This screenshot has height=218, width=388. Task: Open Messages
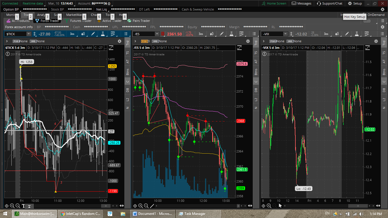click(x=302, y=3)
